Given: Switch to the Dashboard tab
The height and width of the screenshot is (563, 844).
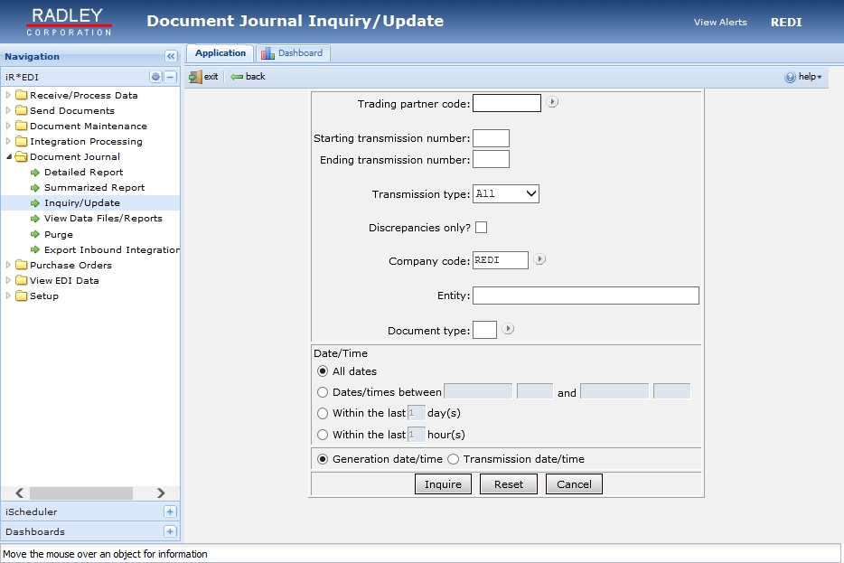Looking at the screenshot, I should tap(294, 52).
